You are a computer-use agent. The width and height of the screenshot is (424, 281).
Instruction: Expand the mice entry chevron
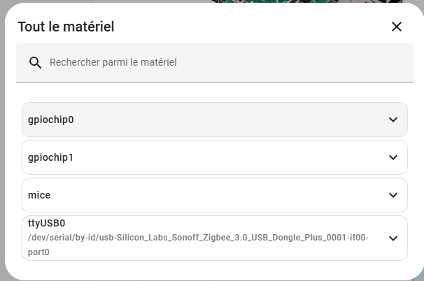[x=393, y=195]
